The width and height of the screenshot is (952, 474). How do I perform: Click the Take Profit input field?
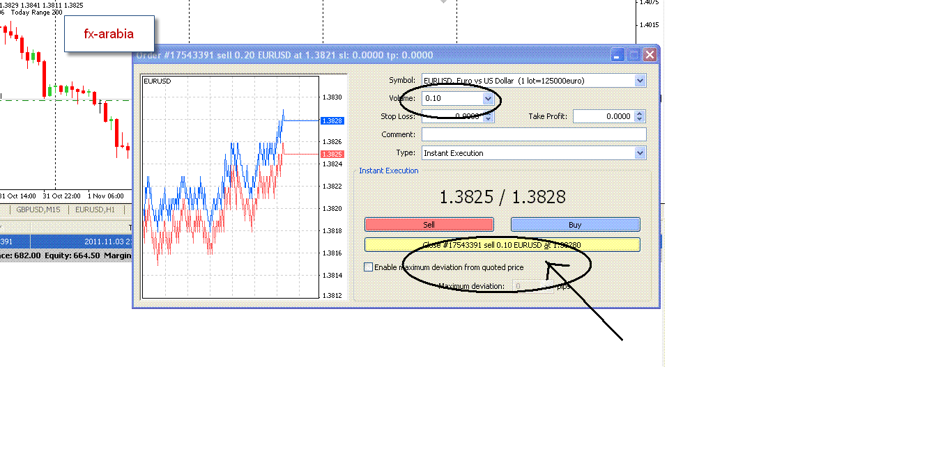pyautogui.click(x=604, y=117)
